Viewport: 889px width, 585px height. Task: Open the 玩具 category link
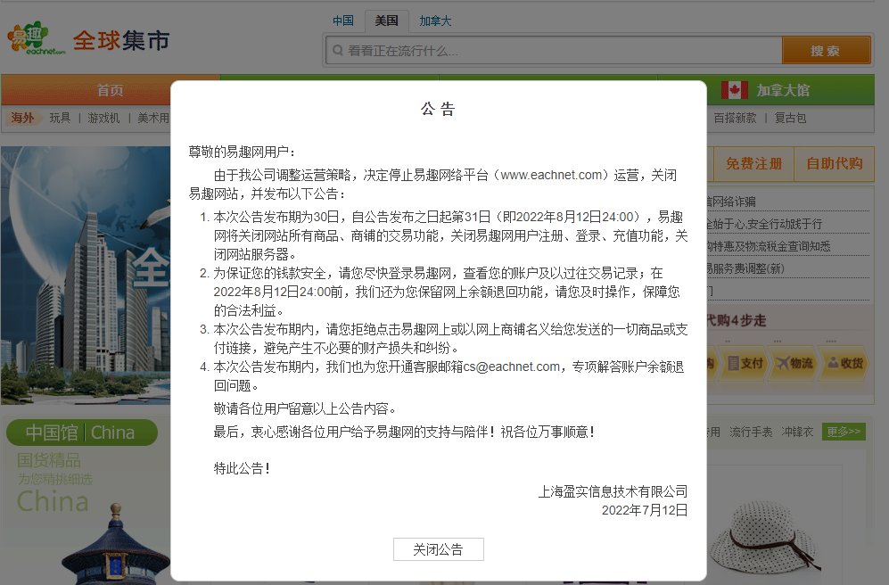coord(60,118)
